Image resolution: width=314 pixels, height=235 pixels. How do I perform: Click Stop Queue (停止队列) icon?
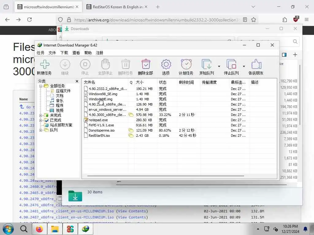click(x=231, y=64)
